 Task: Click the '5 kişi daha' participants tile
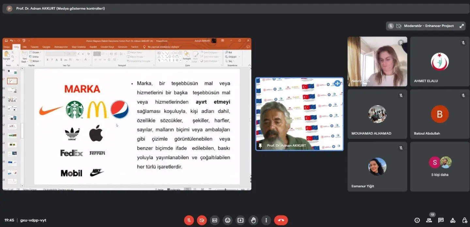point(440,167)
